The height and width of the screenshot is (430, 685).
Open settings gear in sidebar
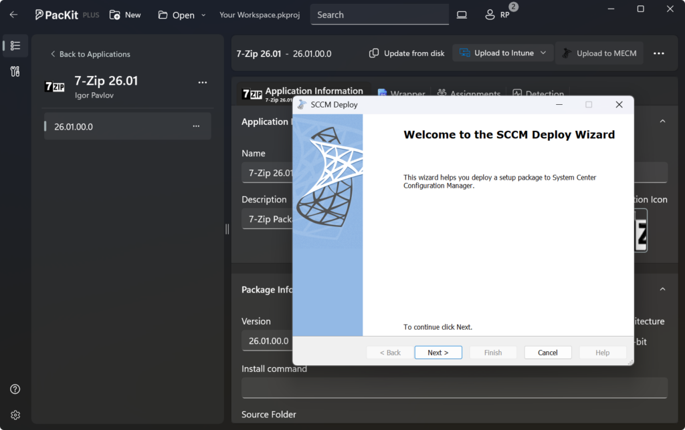pyautogui.click(x=15, y=415)
